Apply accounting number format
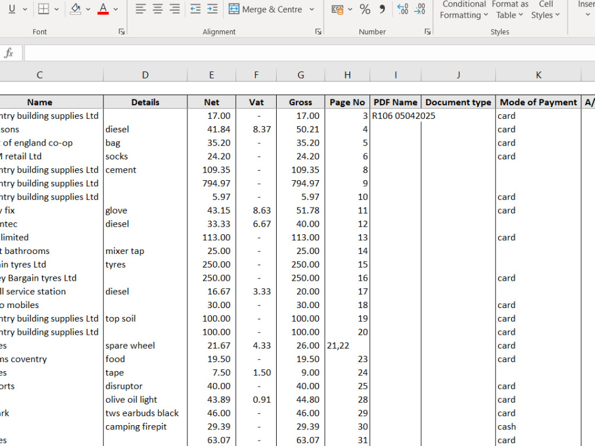Viewport: 595px width, 446px height. click(x=337, y=9)
